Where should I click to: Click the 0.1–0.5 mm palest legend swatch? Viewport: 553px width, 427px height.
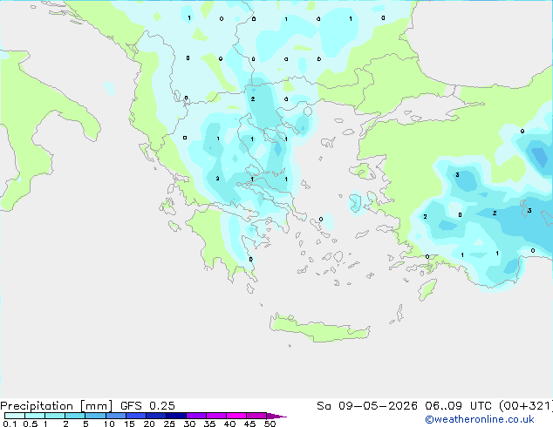[x=15, y=416]
